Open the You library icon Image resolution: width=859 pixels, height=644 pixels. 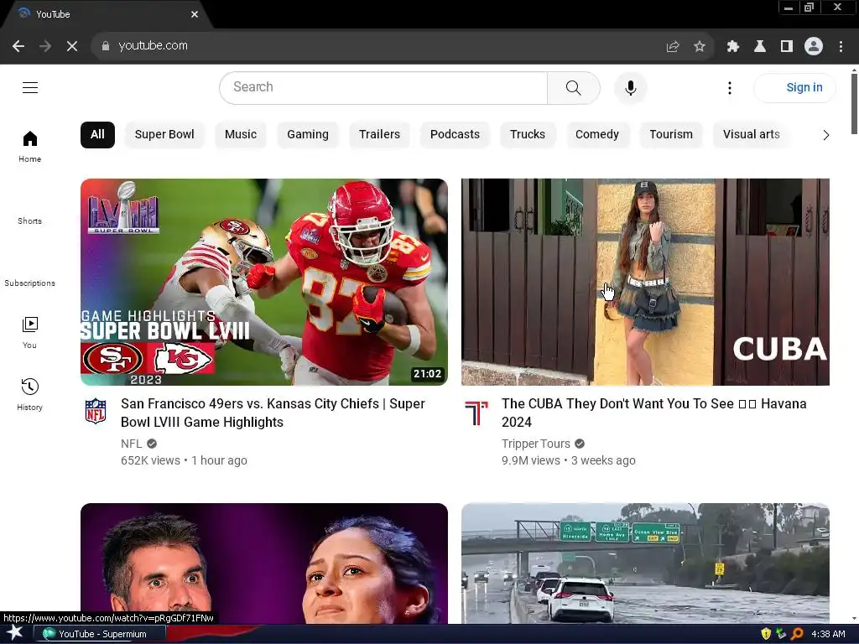[29, 325]
